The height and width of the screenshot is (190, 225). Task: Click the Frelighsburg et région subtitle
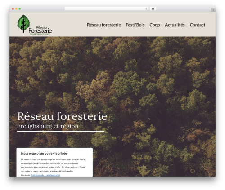tap(48, 126)
